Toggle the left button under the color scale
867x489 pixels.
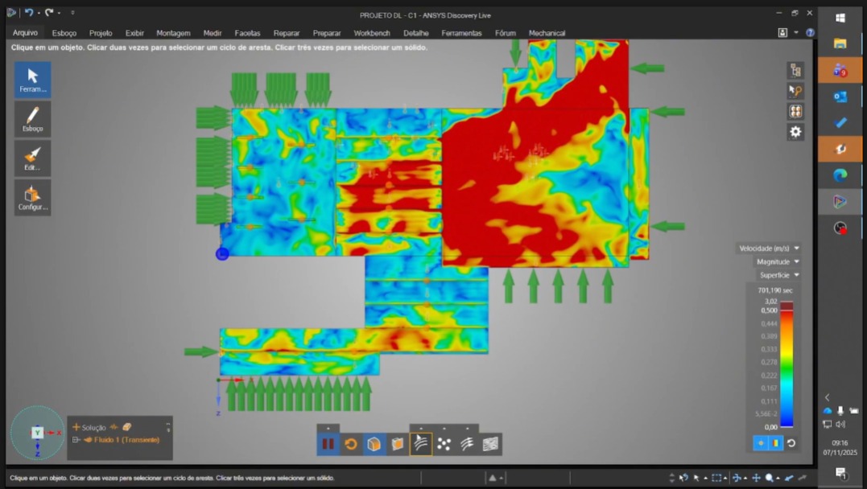pyautogui.click(x=761, y=443)
